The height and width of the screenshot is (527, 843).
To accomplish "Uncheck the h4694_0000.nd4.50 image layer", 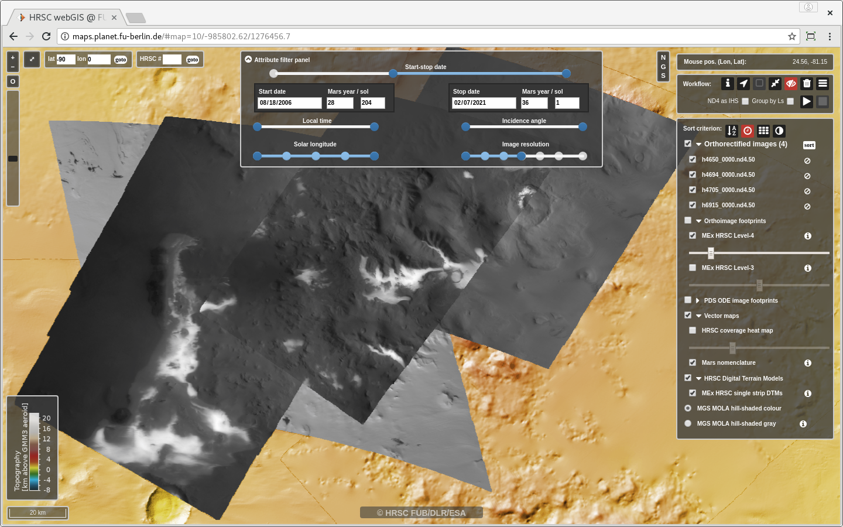I will pyautogui.click(x=693, y=174).
